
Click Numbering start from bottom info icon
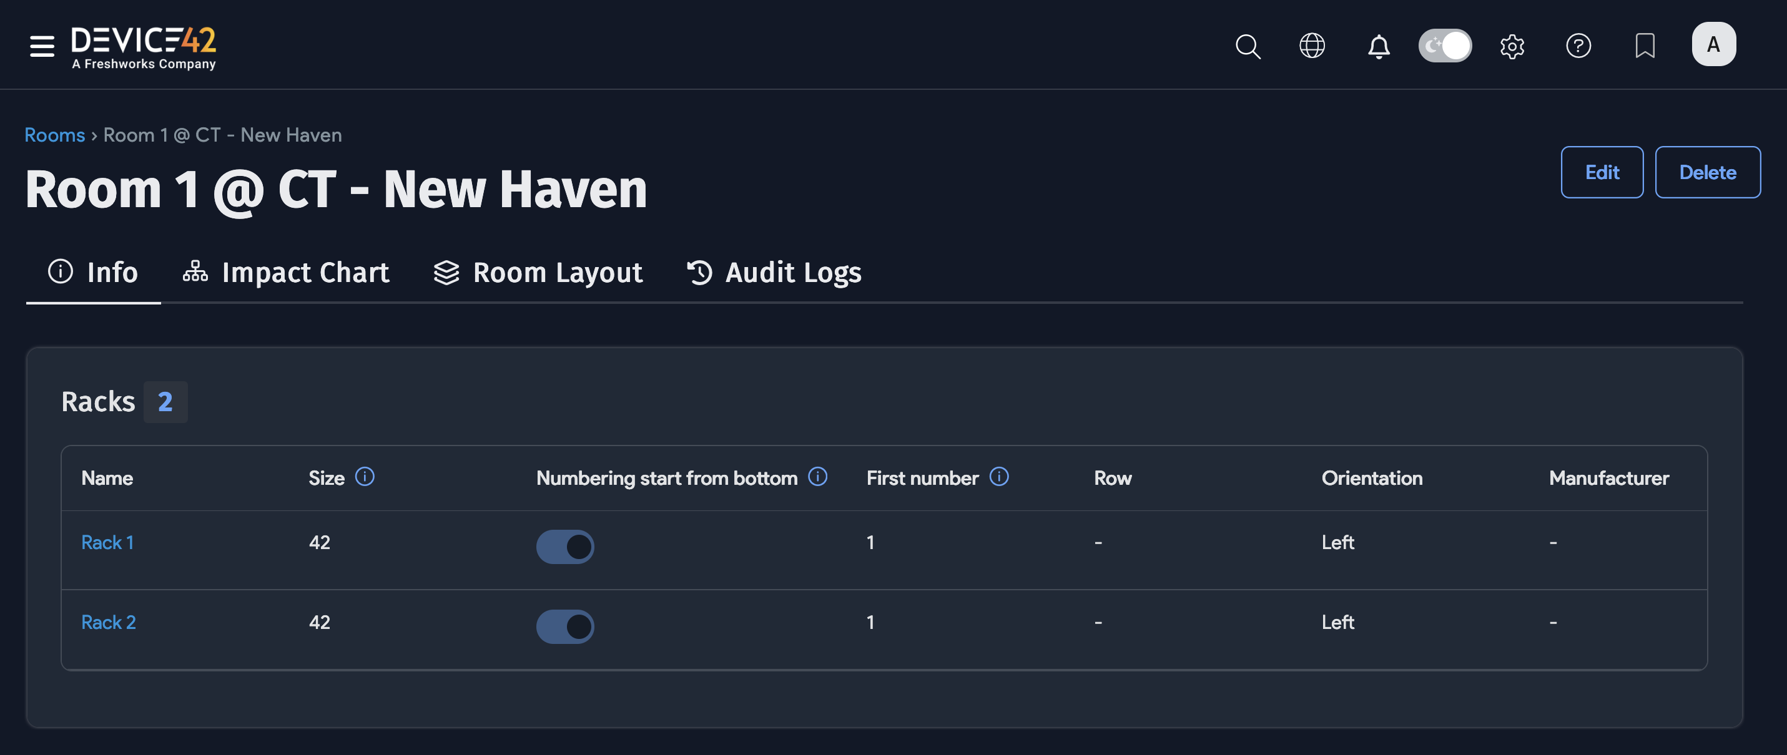[818, 477]
